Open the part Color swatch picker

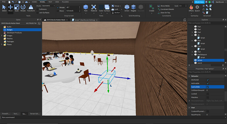(101, 7)
